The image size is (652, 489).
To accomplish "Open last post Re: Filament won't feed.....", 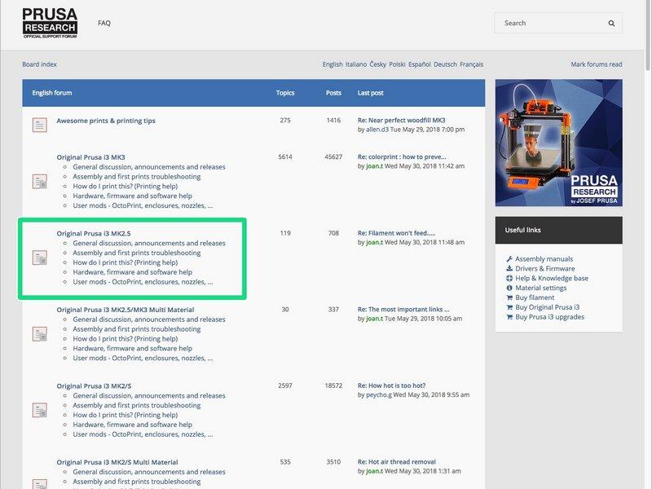I will (x=396, y=233).
